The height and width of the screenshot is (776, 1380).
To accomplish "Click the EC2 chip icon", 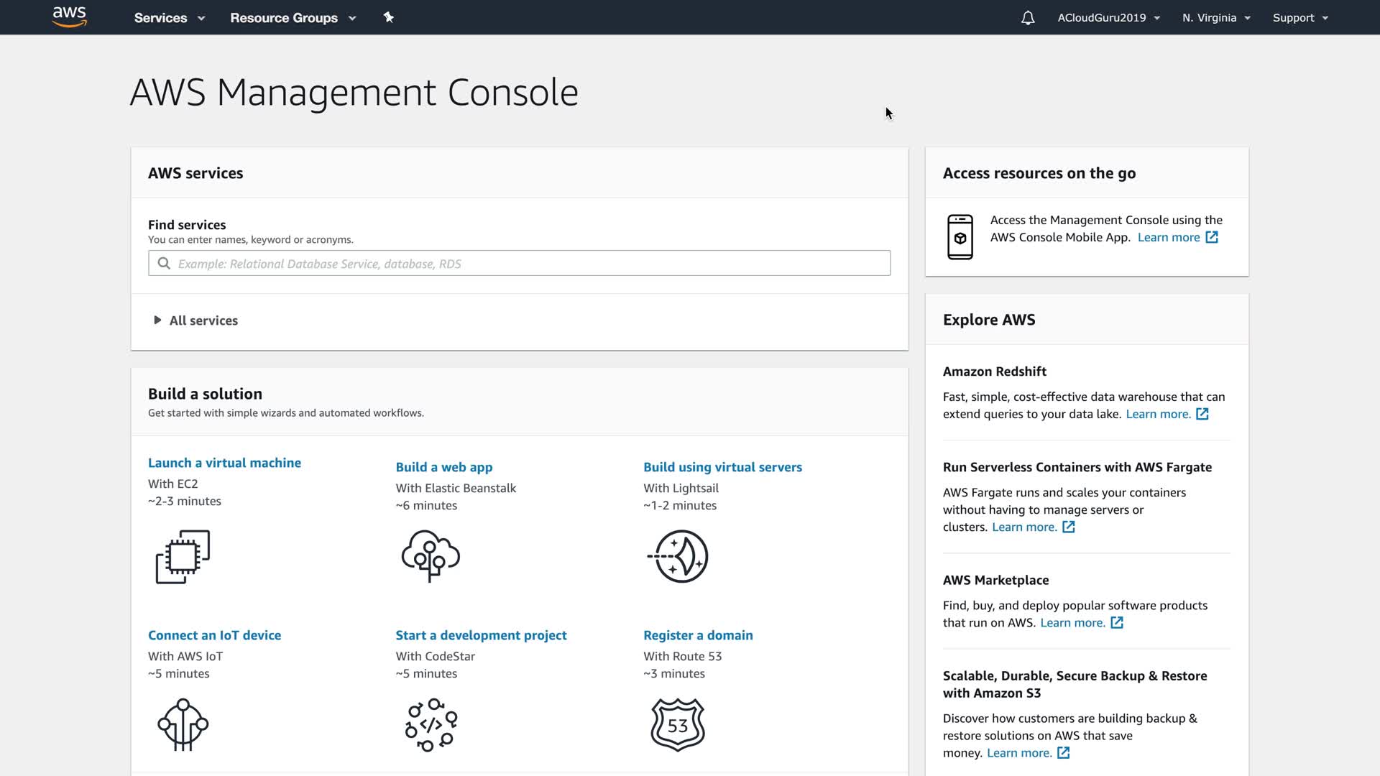I will pyautogui.click(x=183, y=557).
